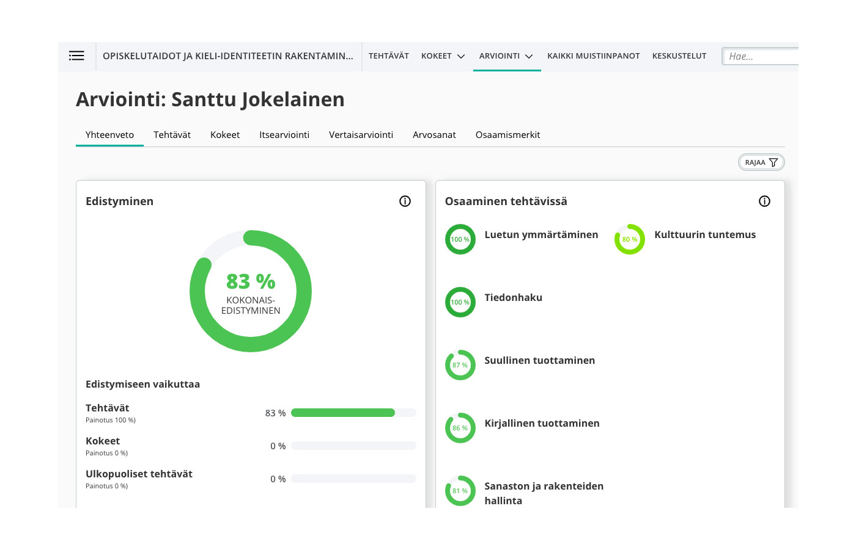Open the Osaamismerkit tab
The height and width of the screenshot is (550, 856).
pyautogui.click(x=507, y=135)
